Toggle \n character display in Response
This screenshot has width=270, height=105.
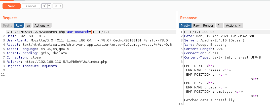[x=220, y=25]
